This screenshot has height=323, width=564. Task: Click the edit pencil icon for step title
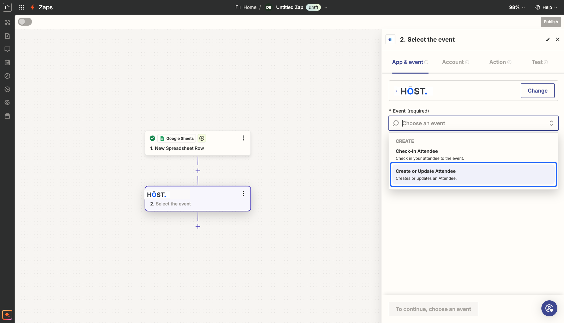[x=548, y=39]
